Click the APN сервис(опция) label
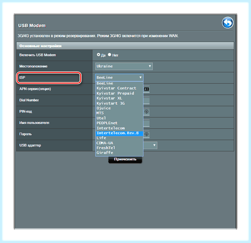 pyautogui.click(x=35, y=89)
